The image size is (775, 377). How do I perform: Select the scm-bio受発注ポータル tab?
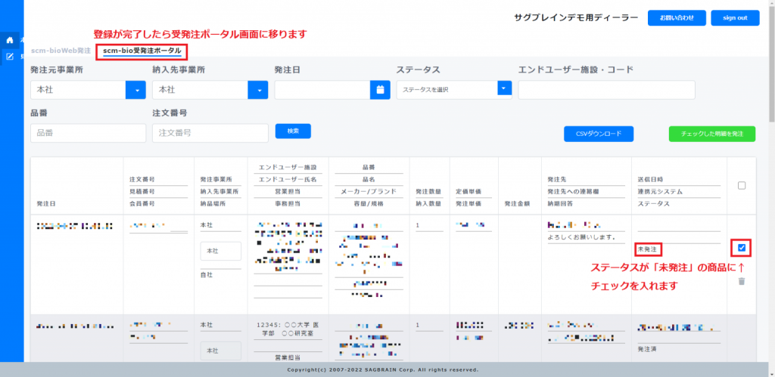(x=142, y=51)
